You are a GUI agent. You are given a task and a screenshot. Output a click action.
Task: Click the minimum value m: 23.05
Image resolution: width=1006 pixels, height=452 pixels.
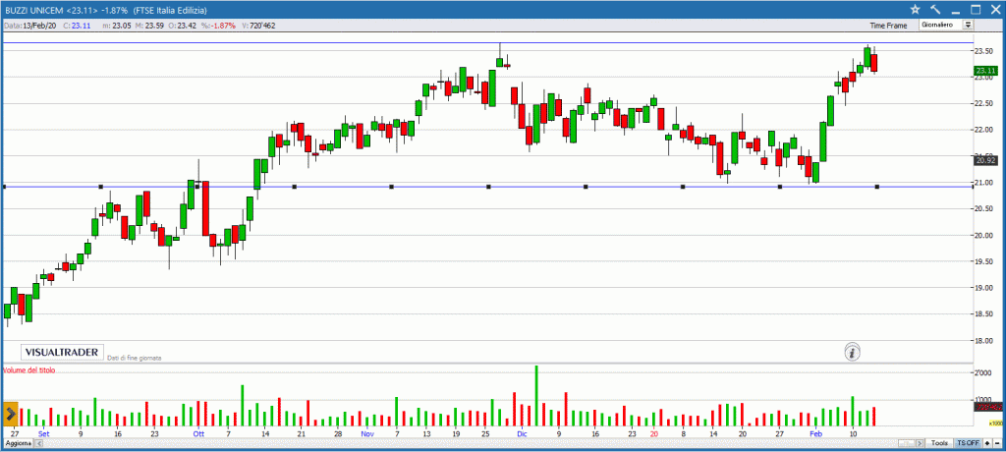point(116,25)
